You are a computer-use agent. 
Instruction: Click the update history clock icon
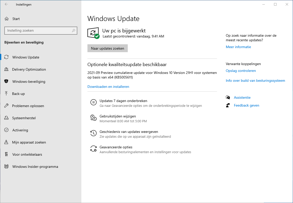93,133
